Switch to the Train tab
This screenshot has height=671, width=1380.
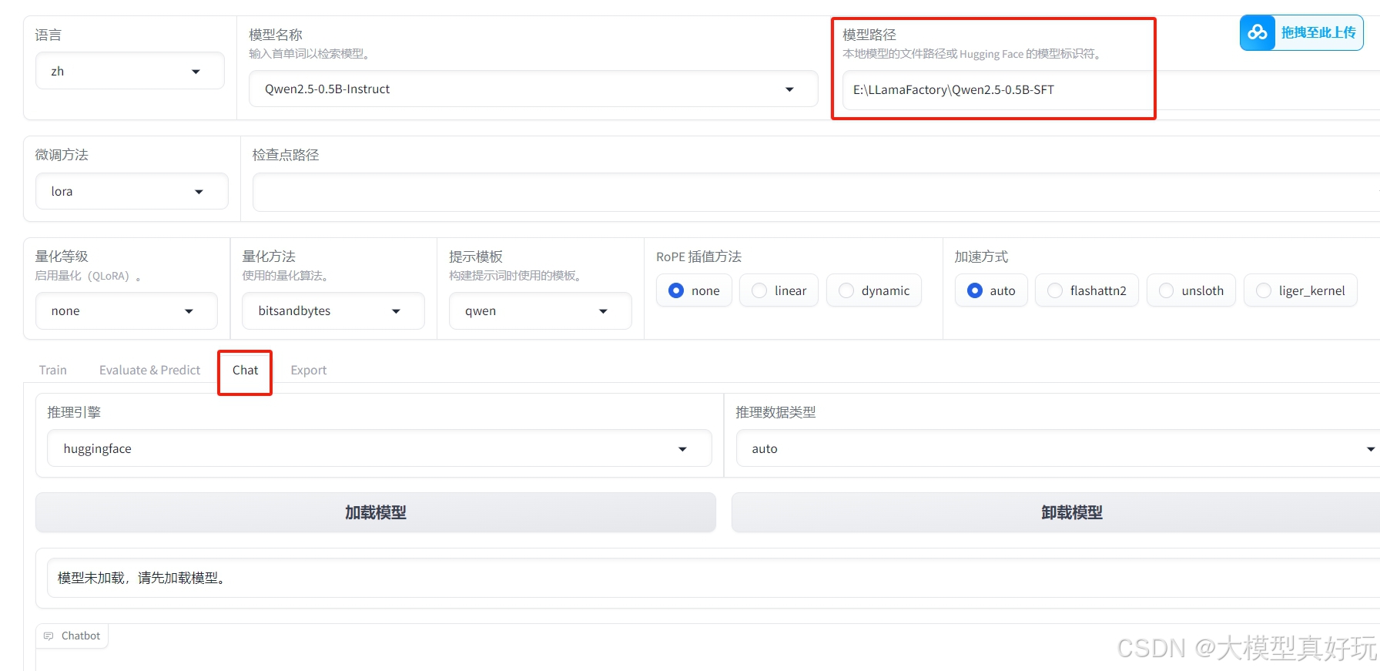[53, 370]
